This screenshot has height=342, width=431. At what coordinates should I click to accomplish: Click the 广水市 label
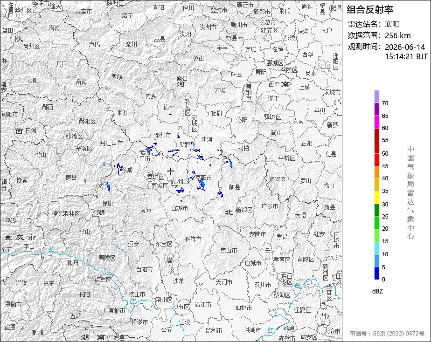click(270, 206)
